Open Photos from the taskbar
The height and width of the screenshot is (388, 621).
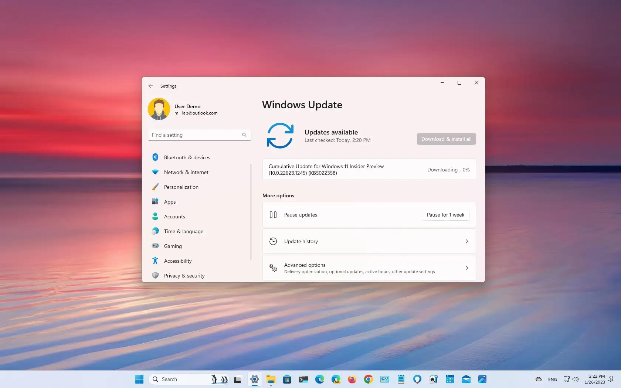(x=482, y=379)
